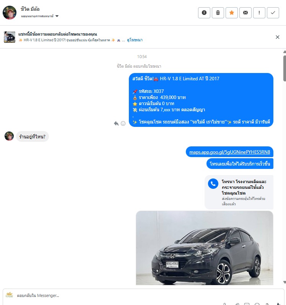The image size is (286, 305).
Task: React to message with the smiley icon
Action: pos(123,123)
